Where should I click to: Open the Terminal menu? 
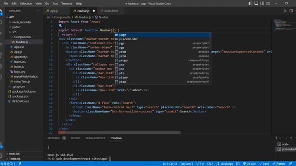(x=67, y=3)
